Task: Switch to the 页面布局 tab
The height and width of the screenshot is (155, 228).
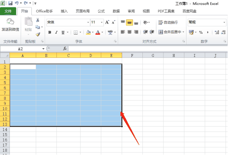Action: click(83, 11)
